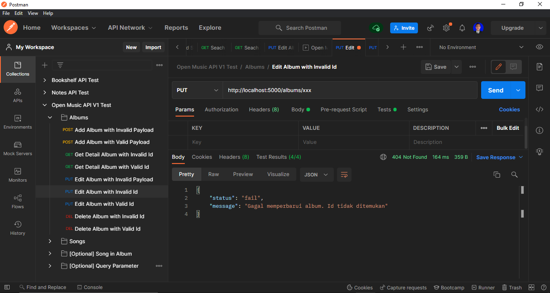Open the Flows sidebar panel

[18, 202]
